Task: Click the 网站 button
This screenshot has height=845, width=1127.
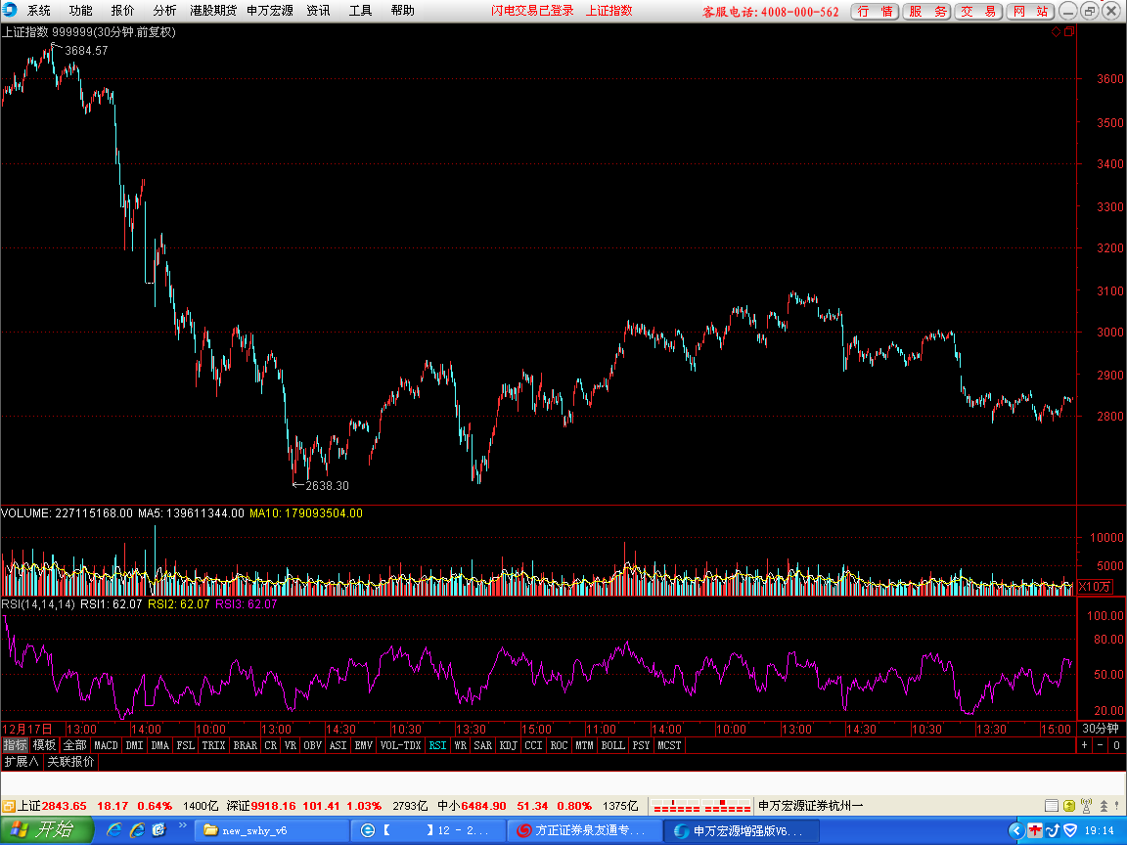Action: coord(1030,12)
